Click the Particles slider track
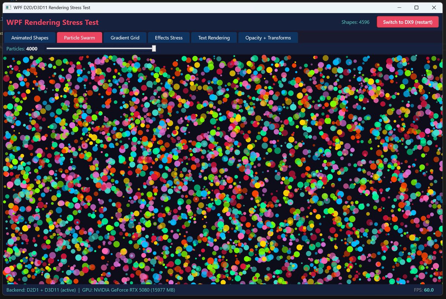446x299 pixels. coord(100,49)
